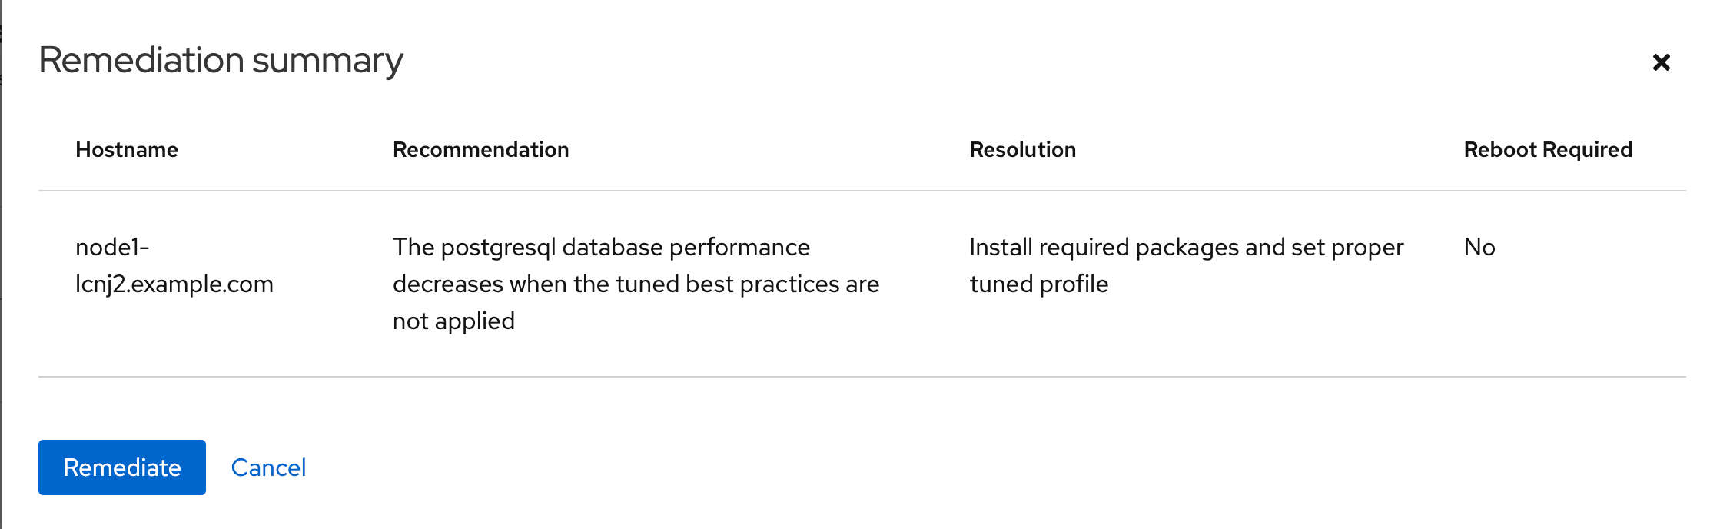
Task: Cancel the remediation via the Cancel link
Action: [x=269, y=467]
